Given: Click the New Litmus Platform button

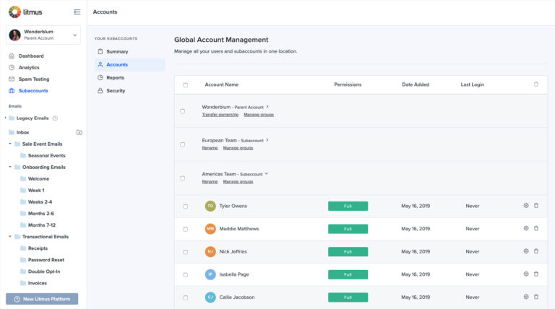Looking at the screenshot, I should pyautogui.click(x=42, y=299).
